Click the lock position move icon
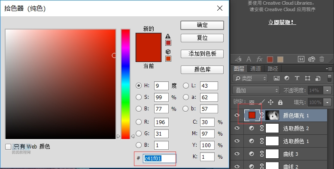Viewport: 334px width, 169px height. [x=270, y=102]
